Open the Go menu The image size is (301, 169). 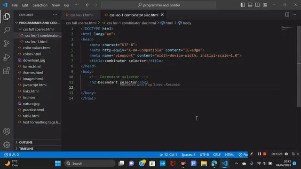tap(66, 5)
